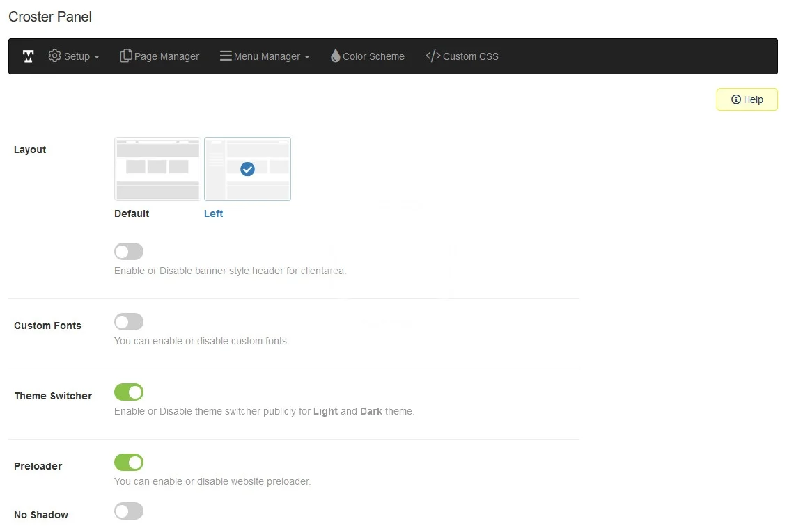The image size is (787, 528).
Task: Enable the No Shadow toggle
Action: click(129, 511)
